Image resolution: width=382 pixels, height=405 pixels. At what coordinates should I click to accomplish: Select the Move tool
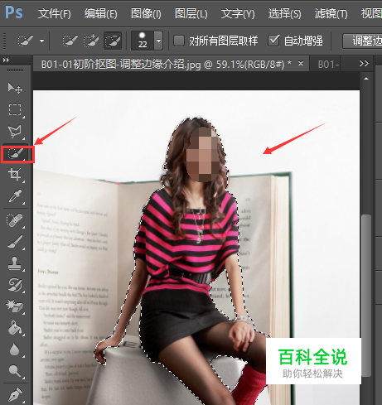click(15, 88)
